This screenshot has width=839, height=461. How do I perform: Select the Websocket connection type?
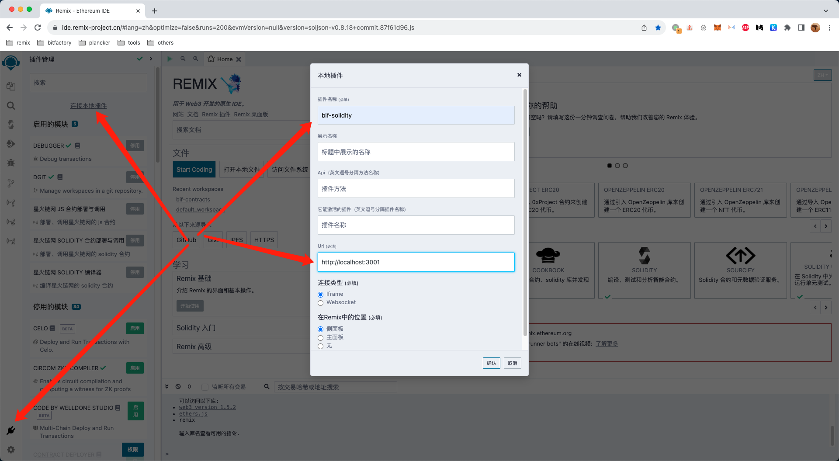(320, 303)
